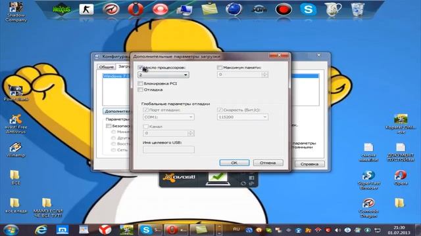Image resolution: width=421 pixels, height=236 pixels.
Task: Click OK in boot options dialog
Action: pyautogui.click(x=234, y=163)
